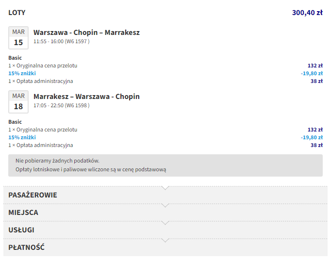Click the chevron arrow above MIEJSCA
The height and width of the screenshot is (262, 330).
(165, 205)
